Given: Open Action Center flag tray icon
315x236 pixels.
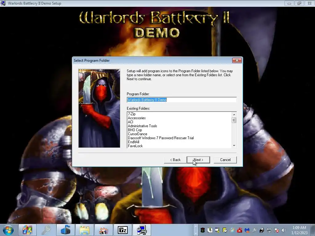Looking at the screenshot, I should click(277, 230).
